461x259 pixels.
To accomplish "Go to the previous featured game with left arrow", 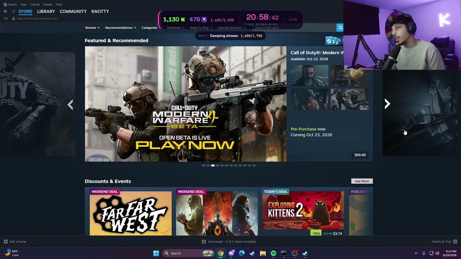I will coord(70,104).
